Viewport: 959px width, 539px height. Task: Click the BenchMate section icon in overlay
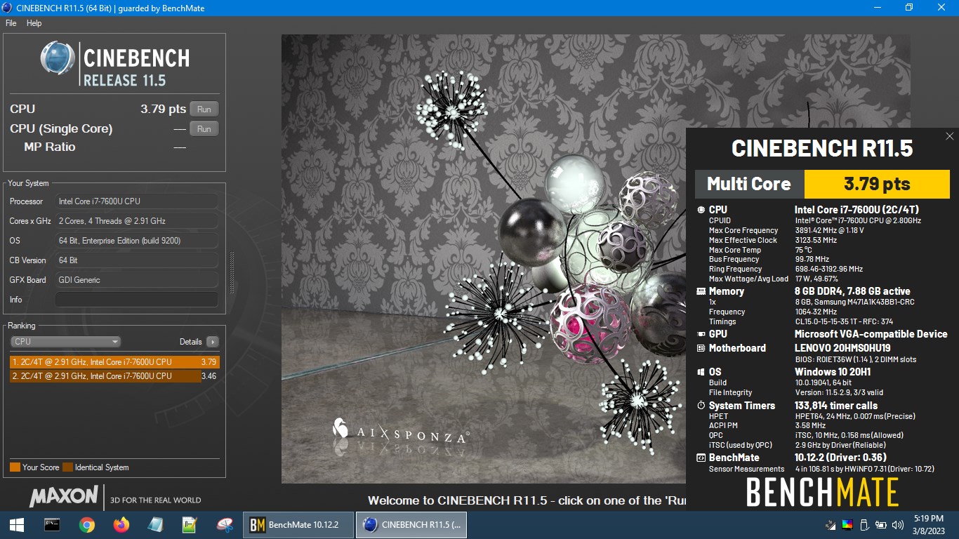coord(701,458)
